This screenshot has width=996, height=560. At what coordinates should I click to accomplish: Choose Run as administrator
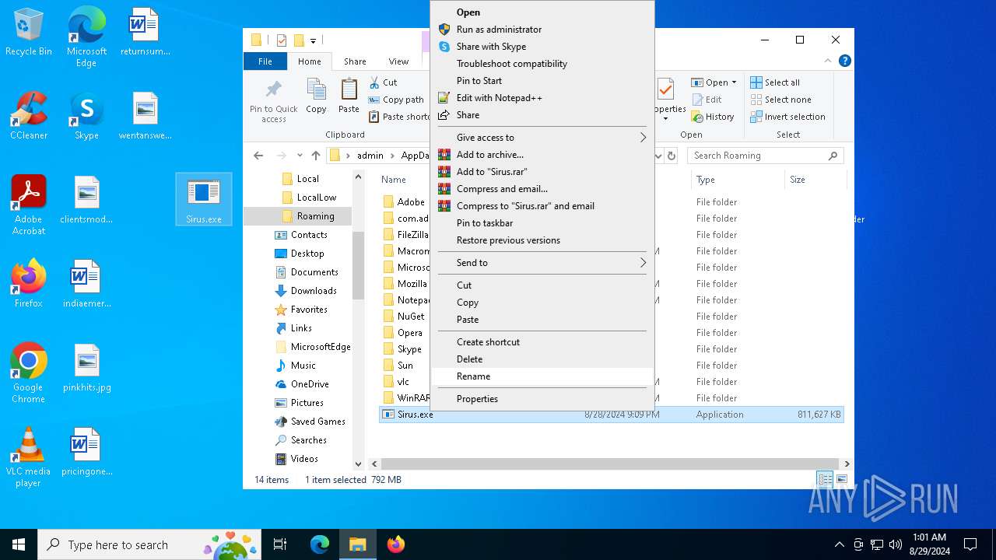point(542,30)
